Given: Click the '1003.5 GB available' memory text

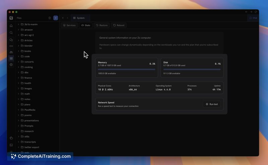Looking at the screenshot, I should pyautogui.click(x=107, y=73).
